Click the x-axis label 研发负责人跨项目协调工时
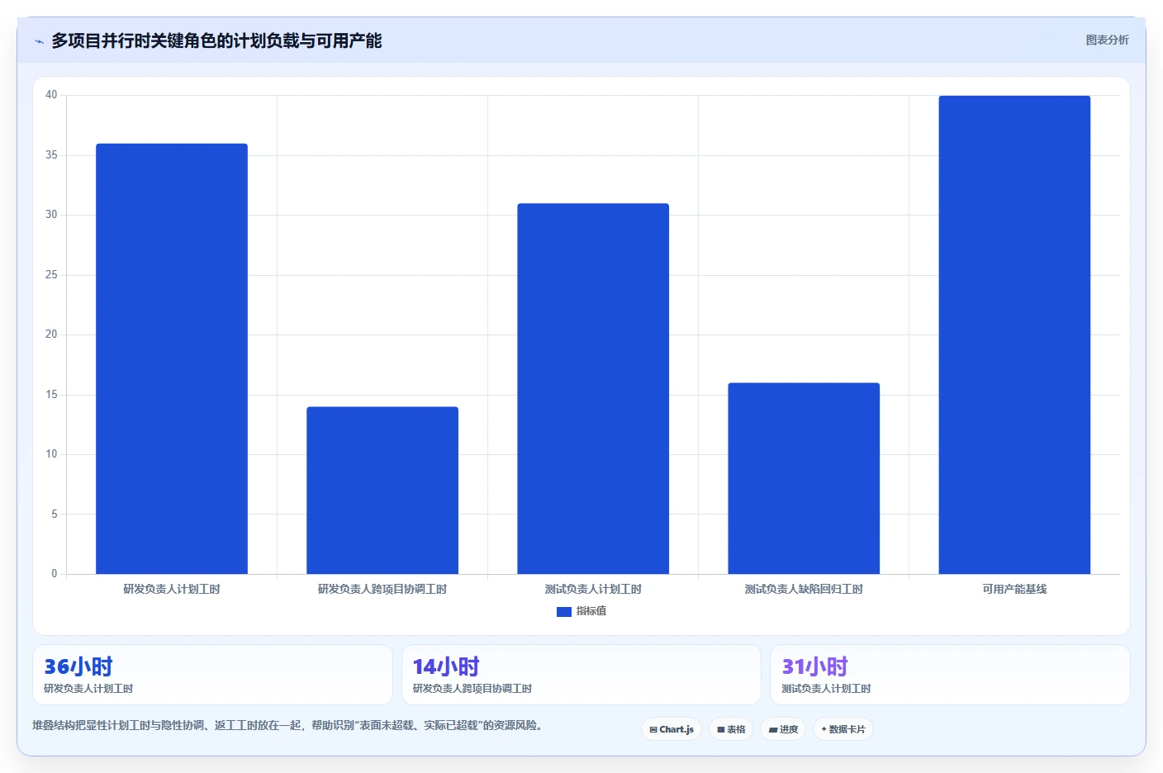The width and height of the screenshot is (1163, 773). 382,589
